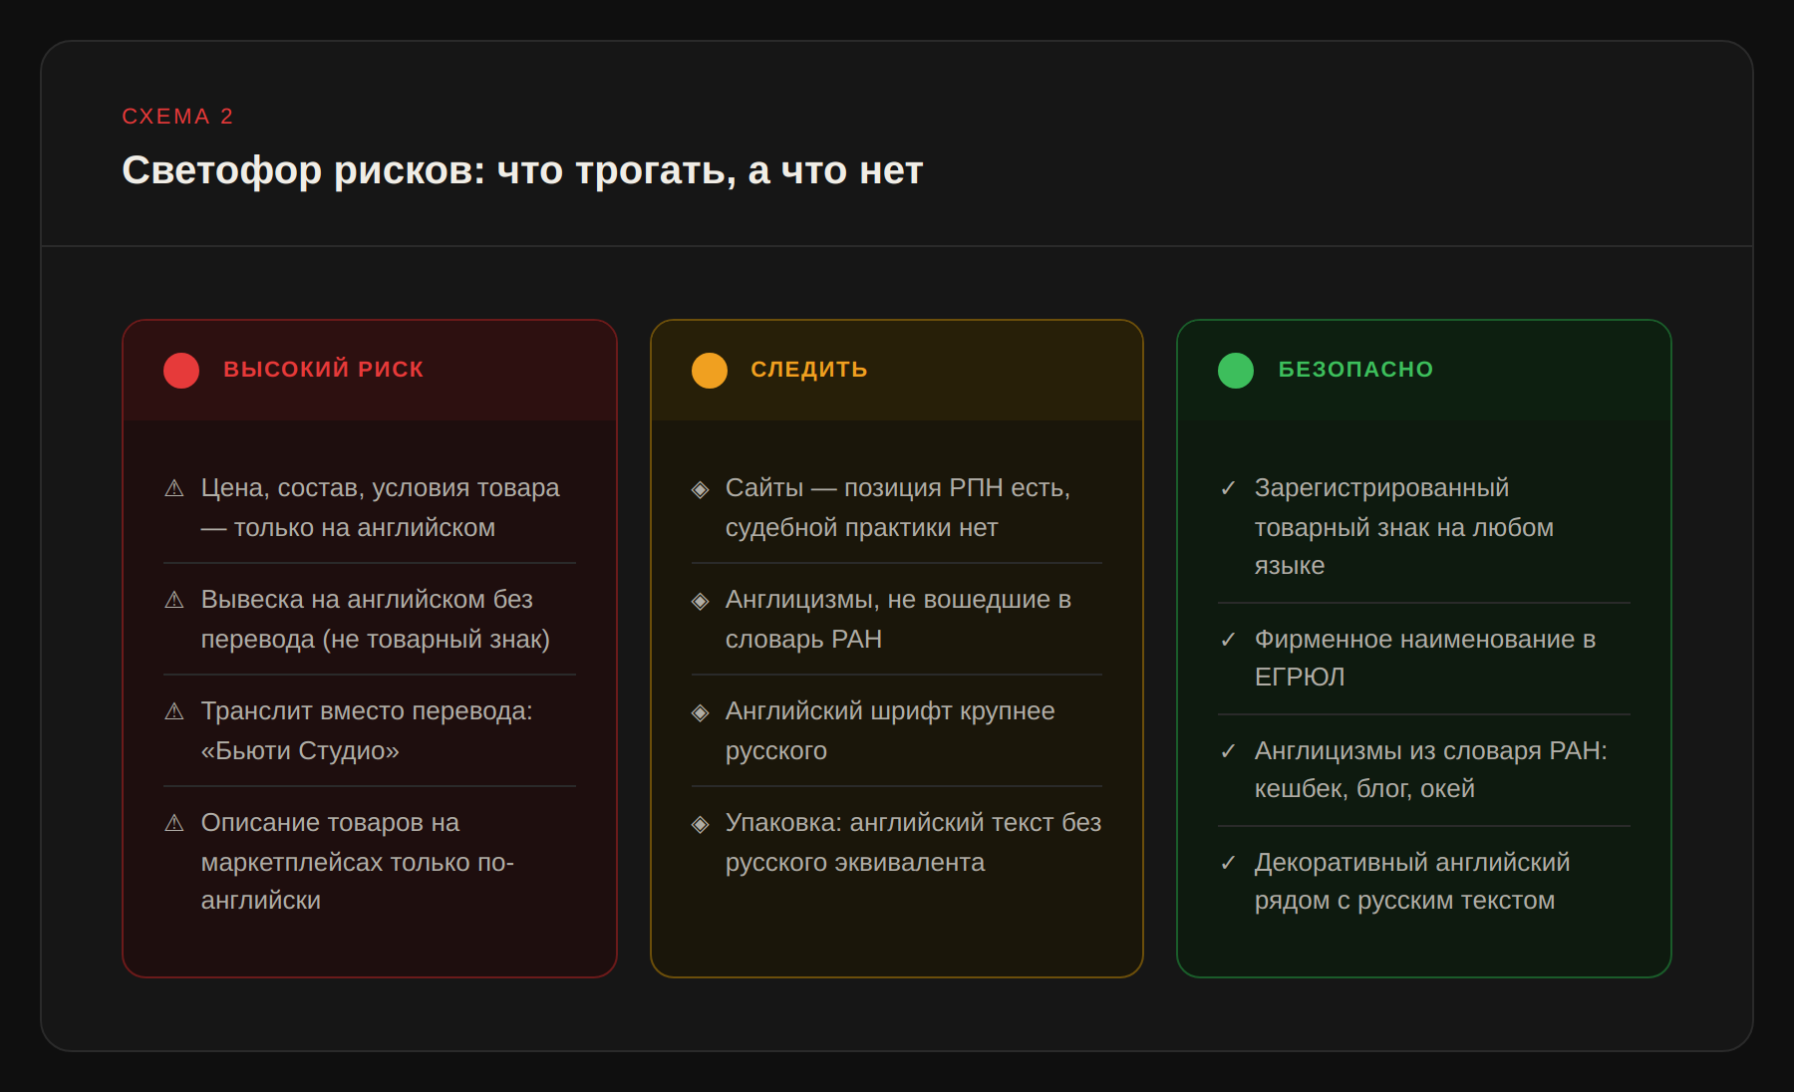
Task: Click checkmark next to «Зарегистрированный товарный знак»
Action: tap(1228, 488)
